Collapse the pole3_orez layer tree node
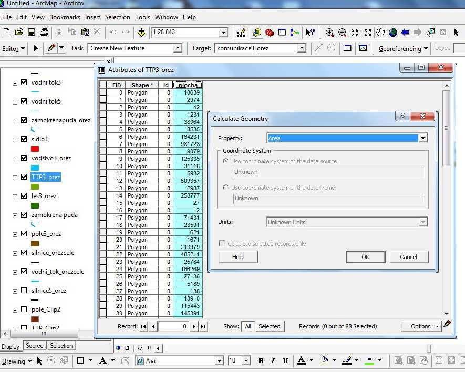 coord(15,235)
